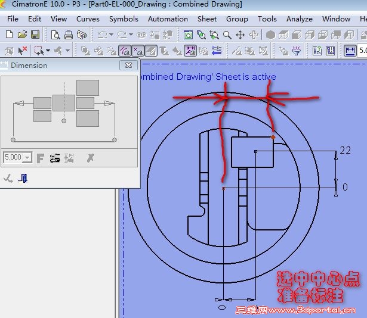Click the funnel filter icon
Image resolution: width=367 pixels, height=318 pixels.
coord(297,51)
